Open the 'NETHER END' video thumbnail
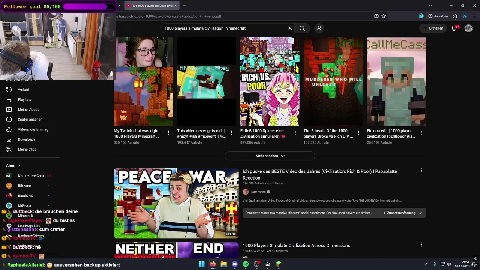Image resolution: width=480 pixels, height=270 pixels. tap(176, 250)
